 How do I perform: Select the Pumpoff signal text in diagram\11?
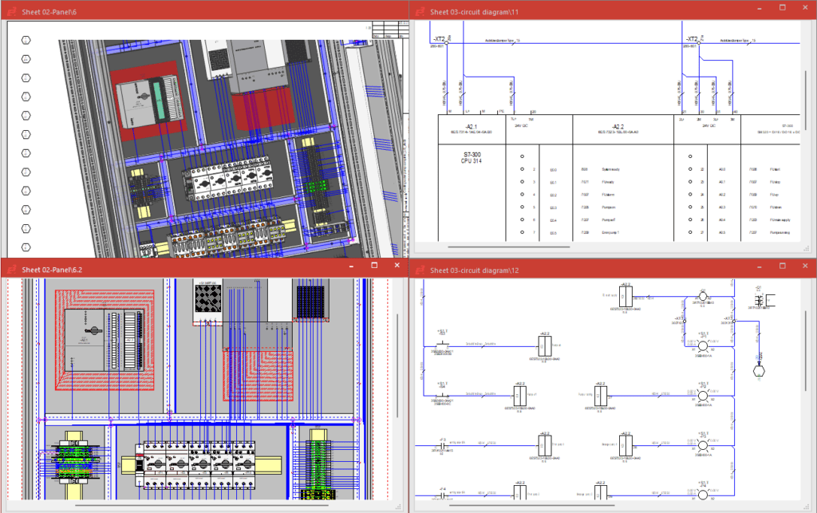[x=609, y=219]
